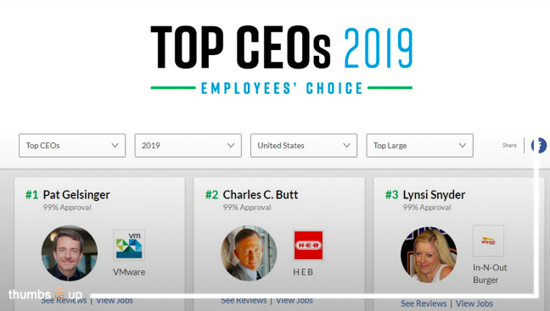Click the Pat Gelsinger name heading

[x=76, y=195]
